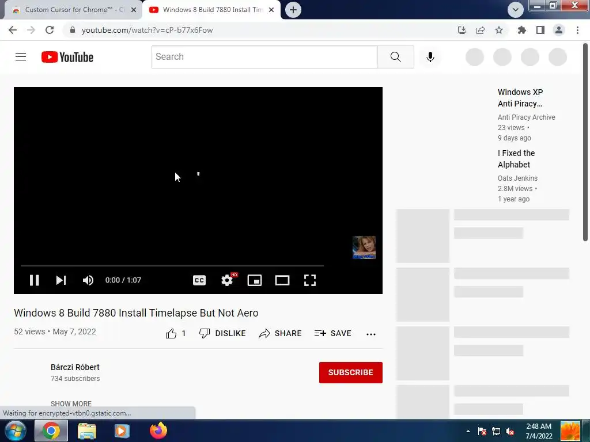Open network tray icon
The width and height of the screenshot is (590, 442).
coord(496,432)
